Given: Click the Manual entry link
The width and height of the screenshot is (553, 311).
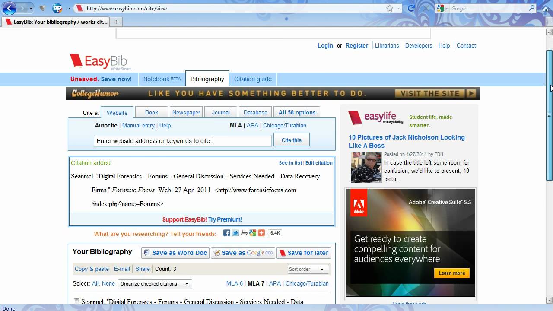Looking at the screenshot, I should [x=138, y=125].
